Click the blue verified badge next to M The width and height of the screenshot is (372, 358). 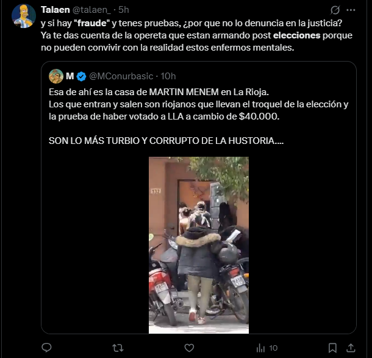(81, 76)
